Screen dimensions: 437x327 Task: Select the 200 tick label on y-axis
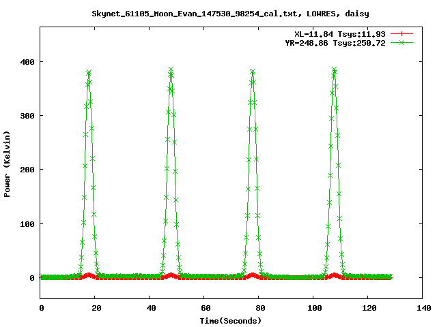tap(27, 170)
